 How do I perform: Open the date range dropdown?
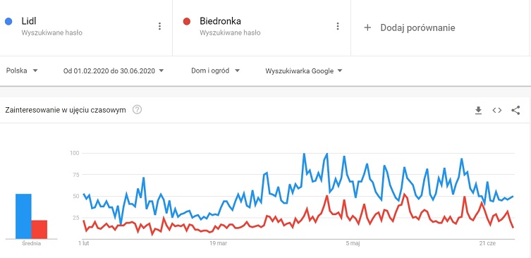(114, 70)
